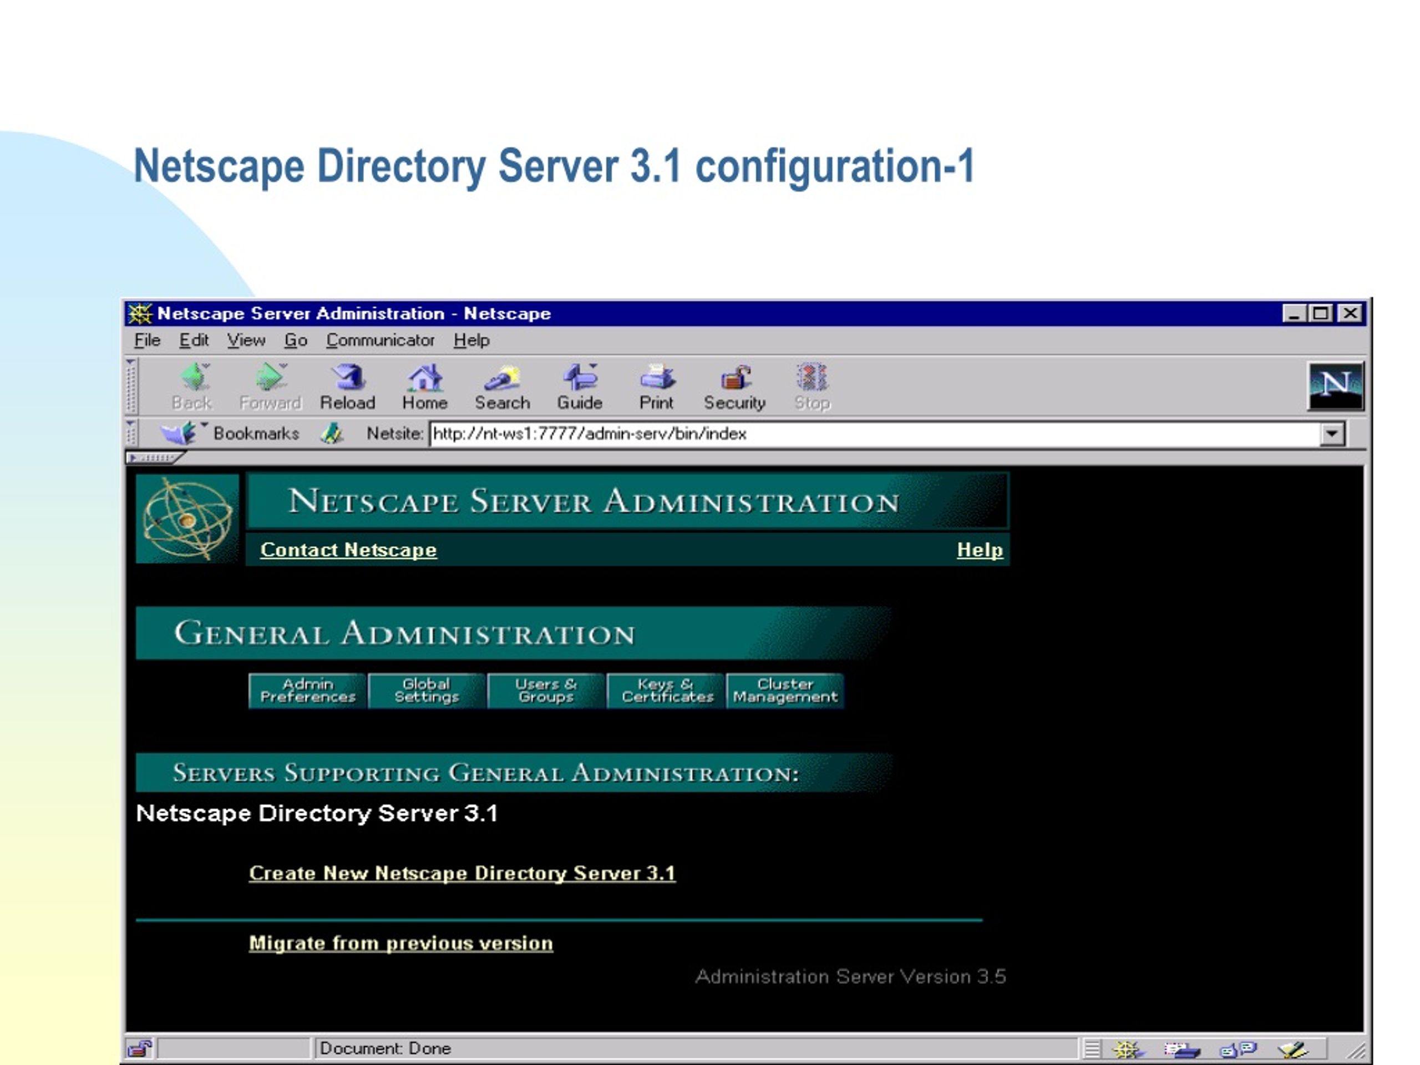The image size is (1420, 1065).
Task: Click the Netscape Directory Server 3.1 heading
Action: (317, 814)
